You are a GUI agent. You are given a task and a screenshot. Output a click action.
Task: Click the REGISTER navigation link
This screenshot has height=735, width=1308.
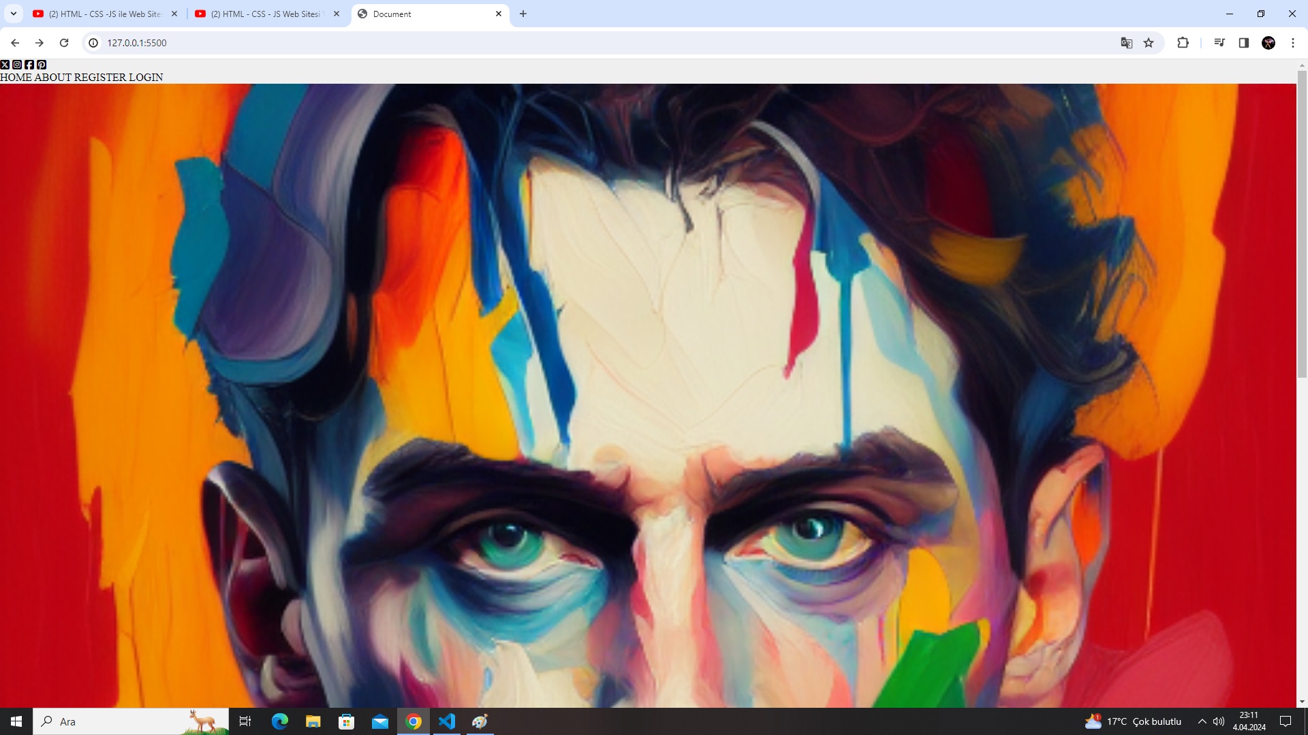99,78
